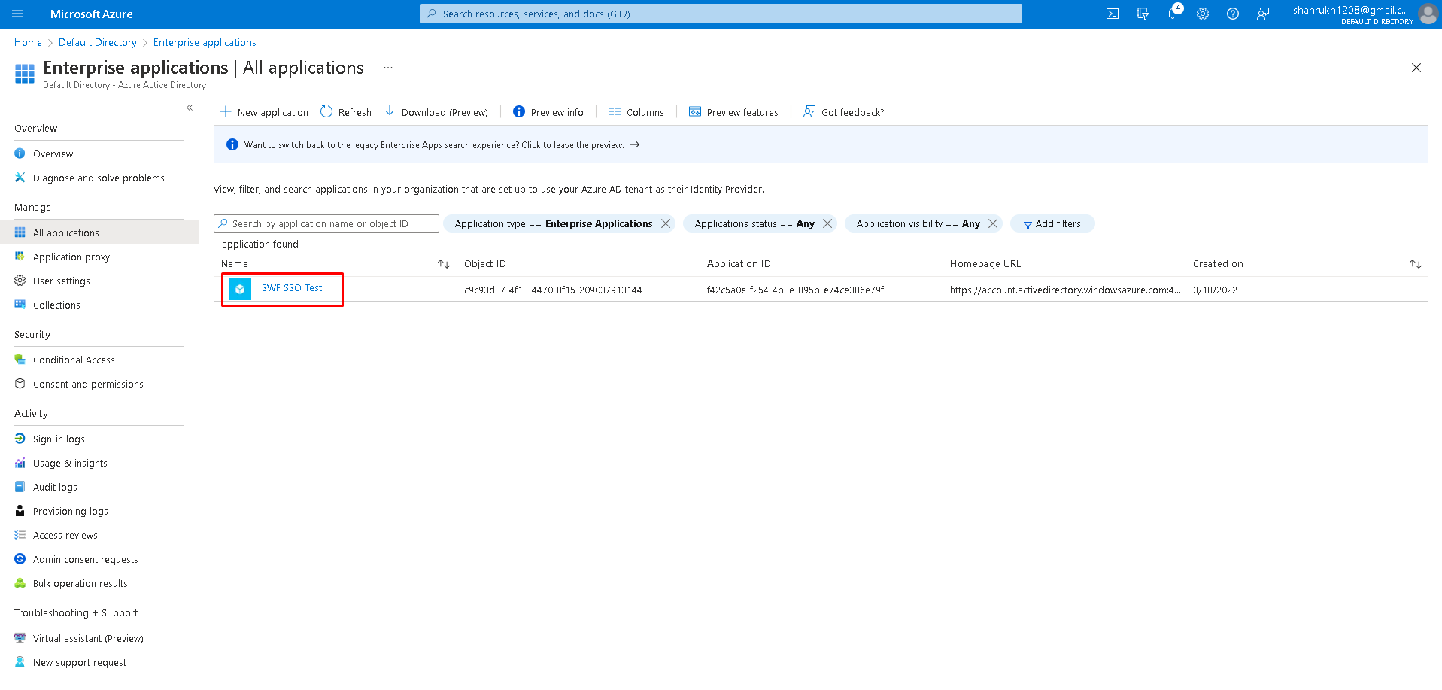
Task: Focus the application name search box
Action: click(326, 223)
